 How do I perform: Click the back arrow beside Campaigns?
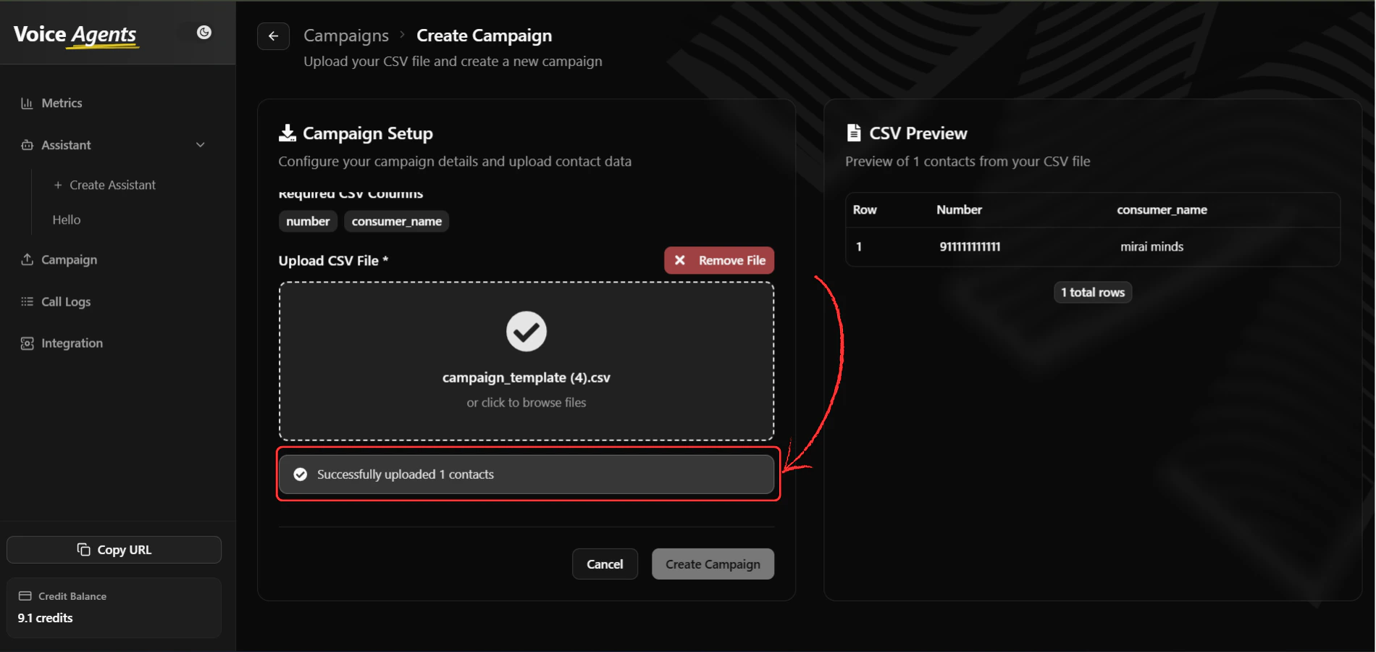[273, 35]
